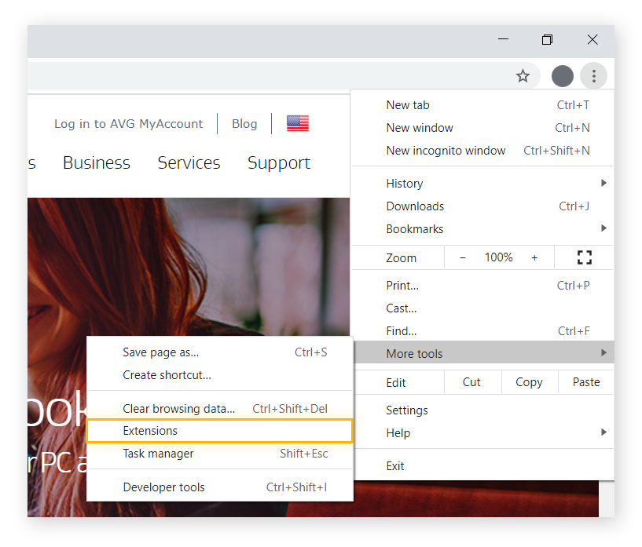The height and width of the screenshot is (547, 642).
Task: Open the Downloads page
Action: [414, 206]
